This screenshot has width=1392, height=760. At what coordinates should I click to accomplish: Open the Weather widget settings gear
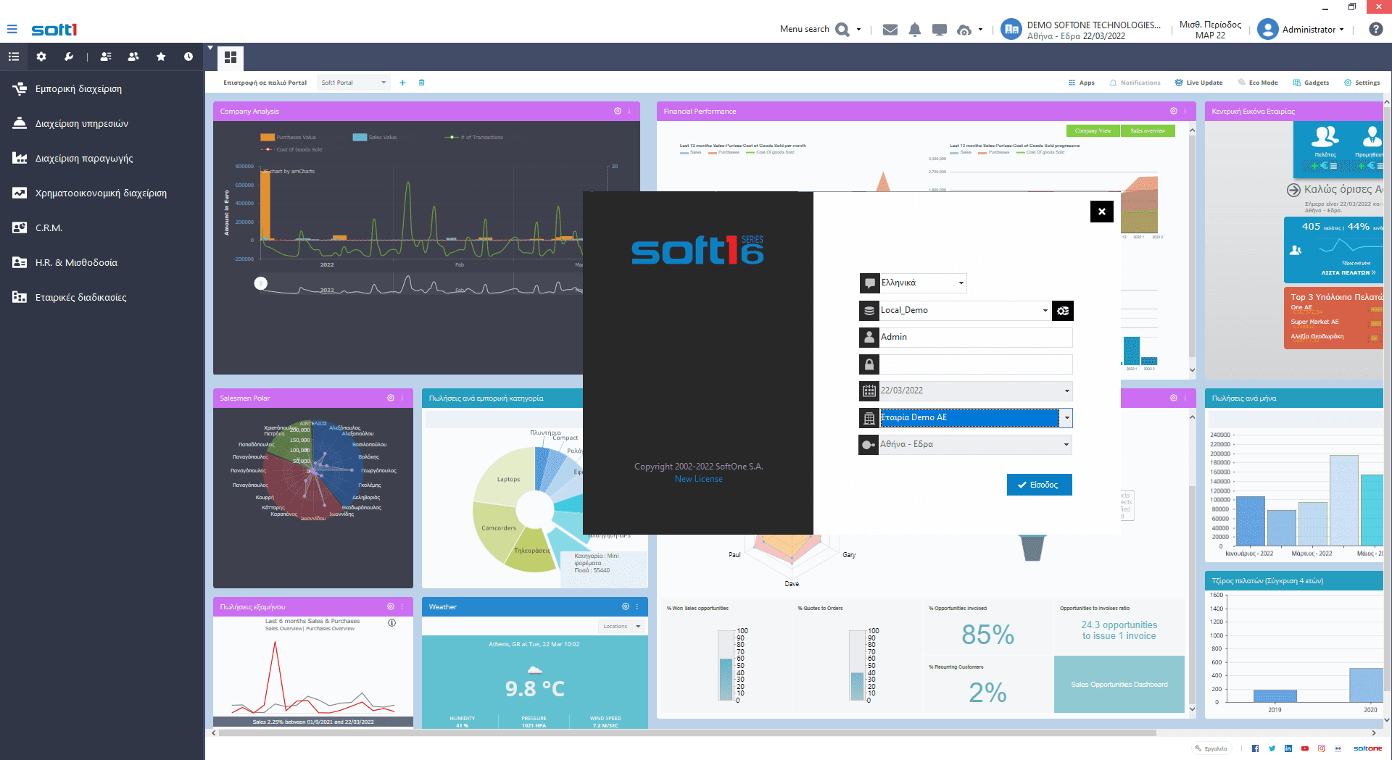pos(626,606)
